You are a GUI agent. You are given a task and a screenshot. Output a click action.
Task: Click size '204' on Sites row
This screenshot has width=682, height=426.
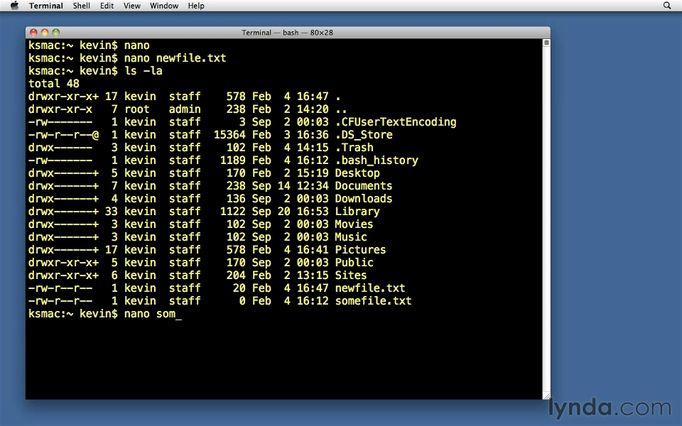tap(236, 275)
